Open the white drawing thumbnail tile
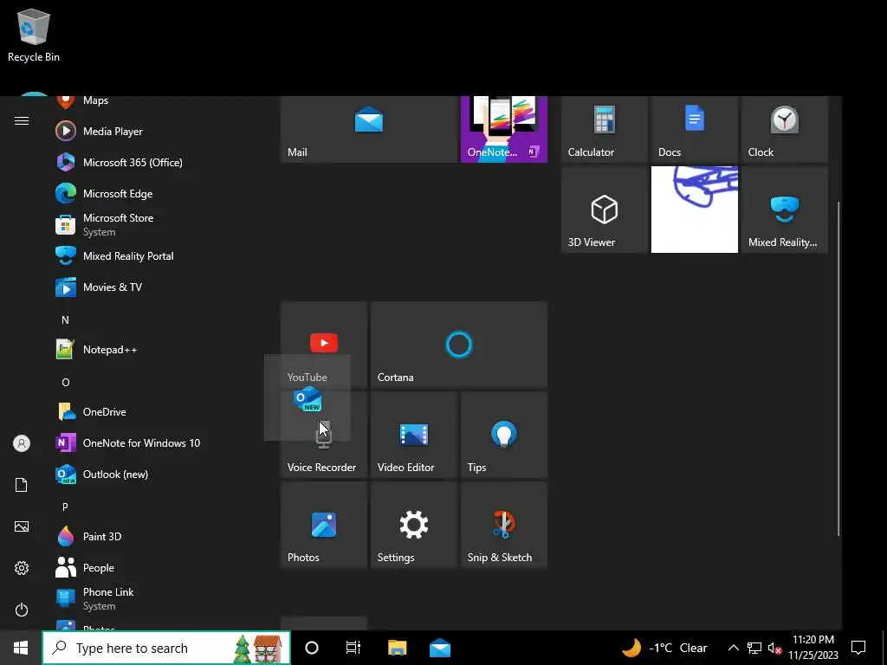 [x=695, y=210]
